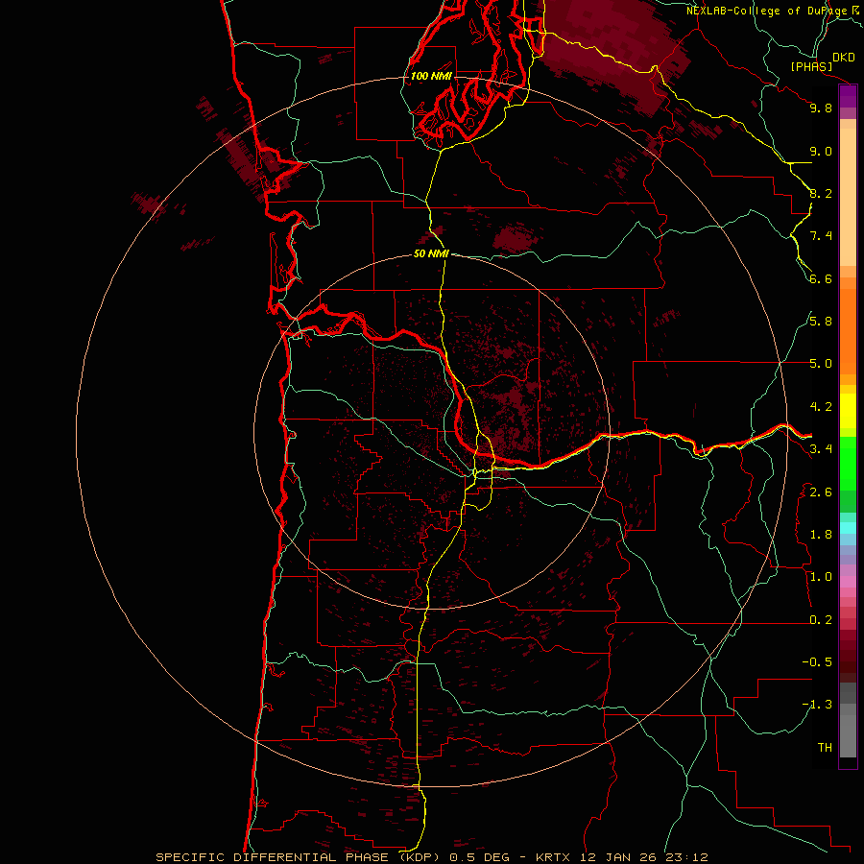Image resolution: width=864 pixels, height=864 pixels.
Task: Click the light peach segment of the color bar
Action: pyautogui.click(x=848, y=197)
